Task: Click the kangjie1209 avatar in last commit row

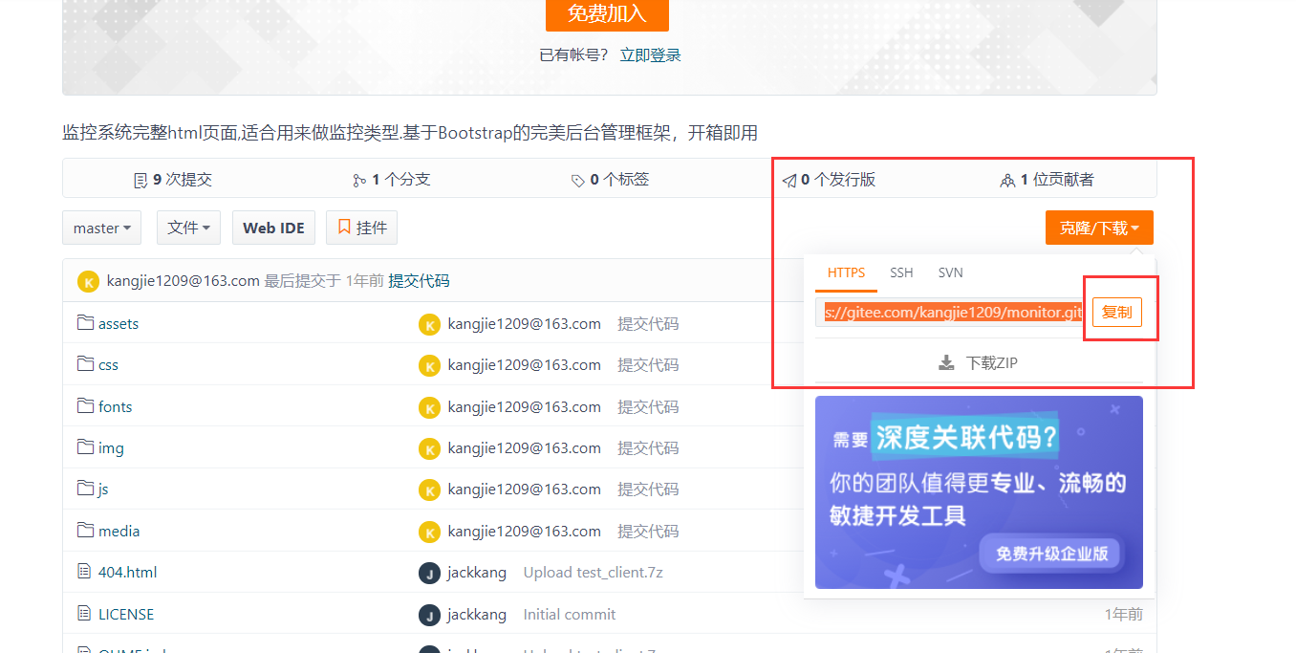Action: 88,281
